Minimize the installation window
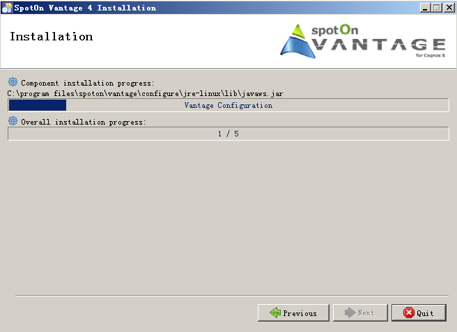Screen dimensions: 457x332 coord(425,8)
